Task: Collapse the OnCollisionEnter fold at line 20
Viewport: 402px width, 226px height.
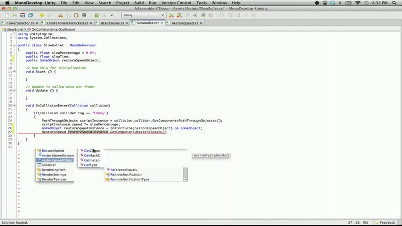Action: tap(14, 105)
